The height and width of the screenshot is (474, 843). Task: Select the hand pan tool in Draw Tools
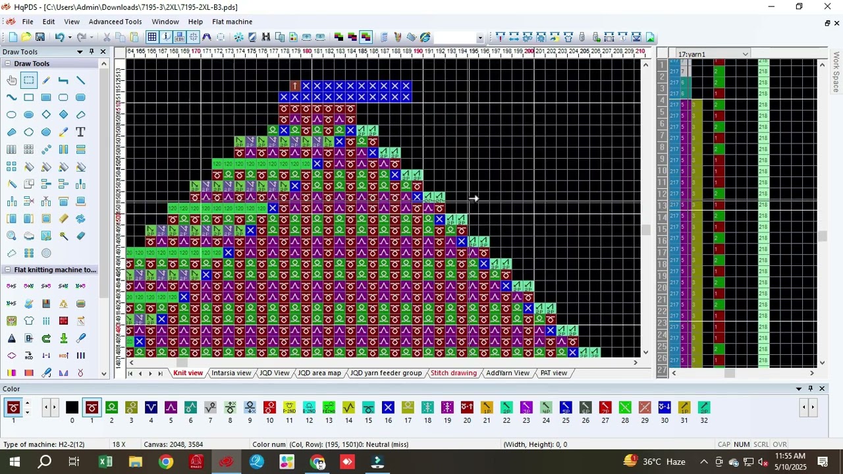click(12, 80)
